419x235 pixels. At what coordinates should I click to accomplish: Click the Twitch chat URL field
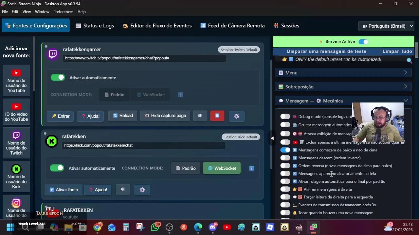coord(144,58)
